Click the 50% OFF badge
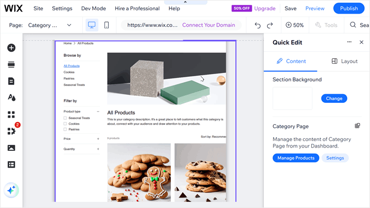Screen dimensions: 370x208 tap(242, 8)
